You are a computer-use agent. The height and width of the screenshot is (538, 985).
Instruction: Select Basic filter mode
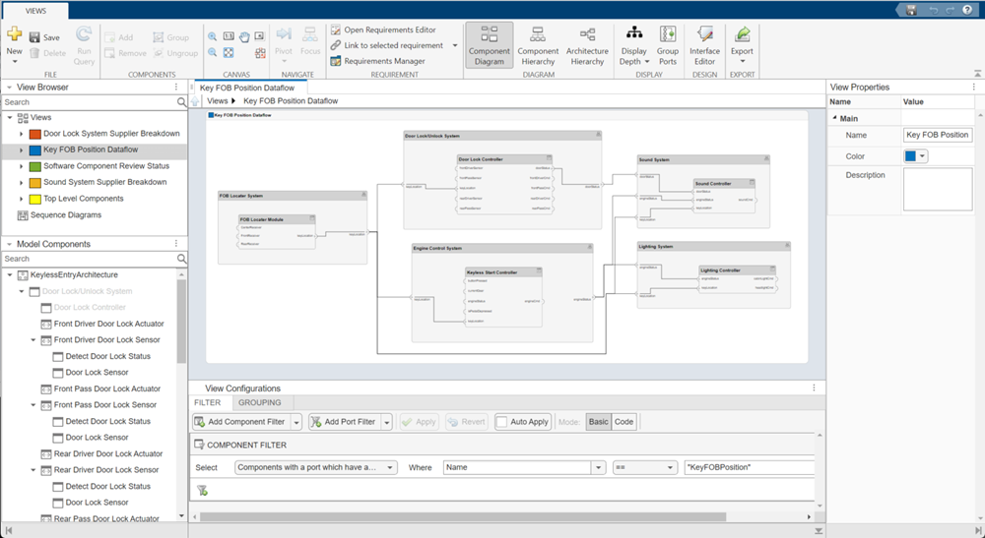point(598,422)
